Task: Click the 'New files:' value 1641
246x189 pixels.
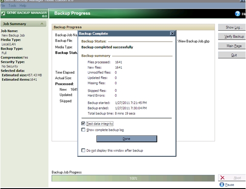Action: pyautogui.click(x=119, y=68)
